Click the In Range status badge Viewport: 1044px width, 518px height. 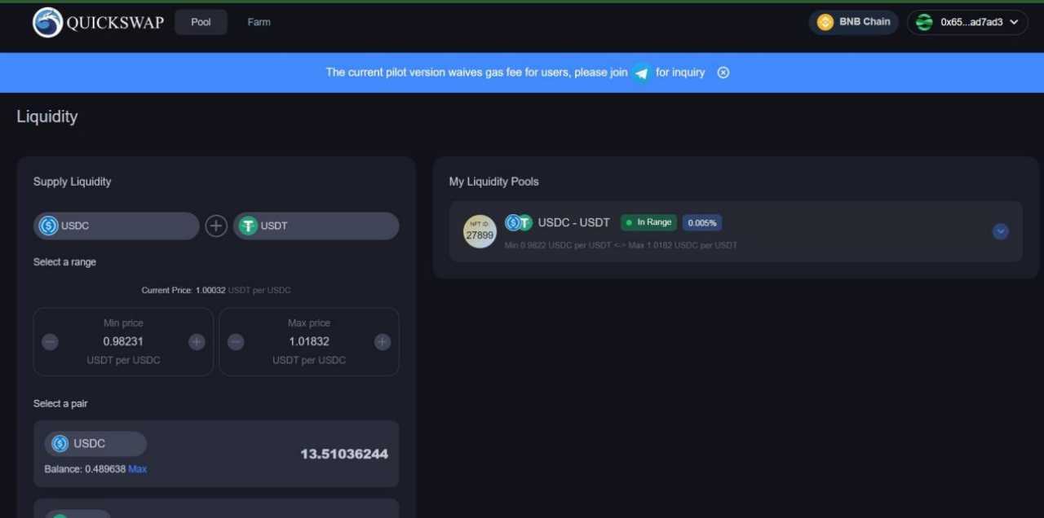point(649,222)
